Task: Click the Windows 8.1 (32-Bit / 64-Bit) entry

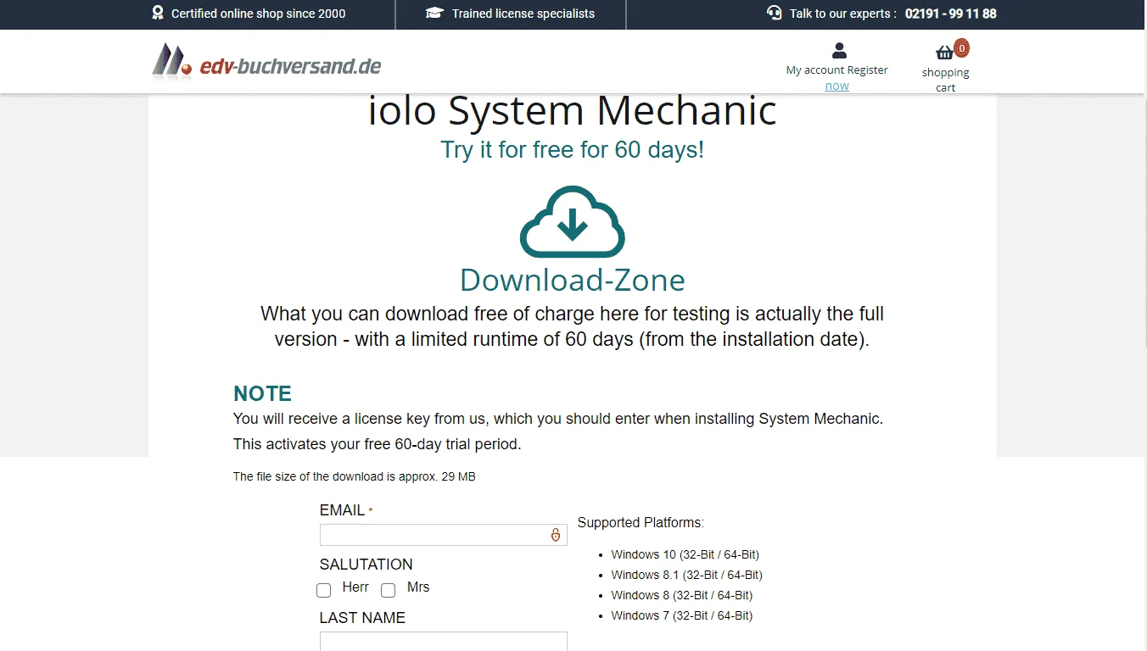Action: pos(686,575)
